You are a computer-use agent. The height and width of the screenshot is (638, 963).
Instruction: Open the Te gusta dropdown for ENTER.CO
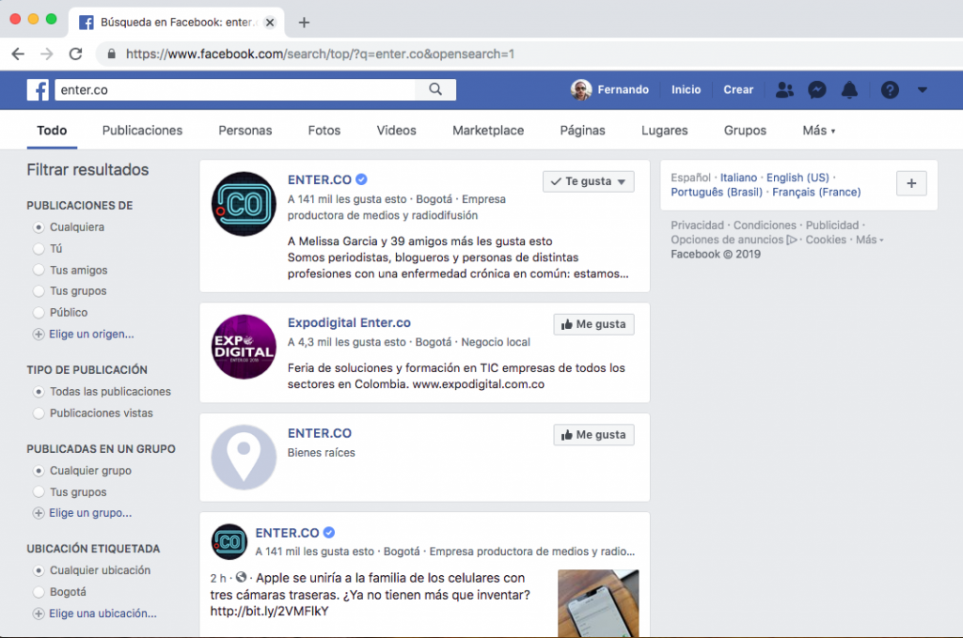point(589,181)
